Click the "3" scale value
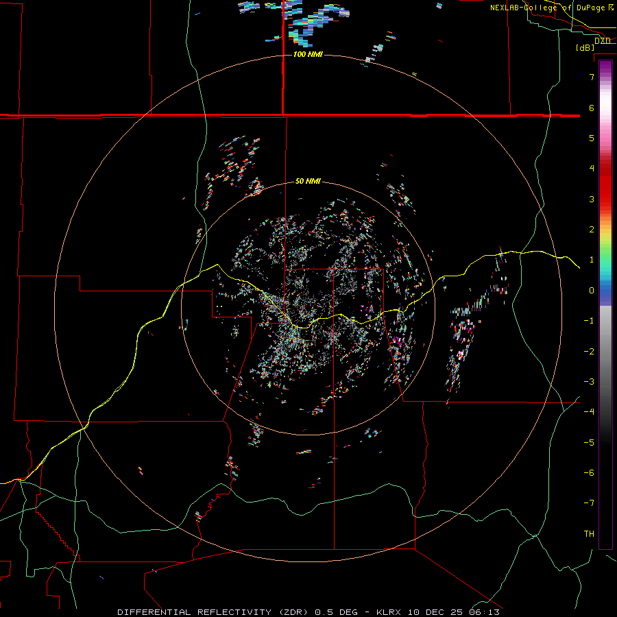The height and width of the screenshot is (617, 617). tap(592, 199)
